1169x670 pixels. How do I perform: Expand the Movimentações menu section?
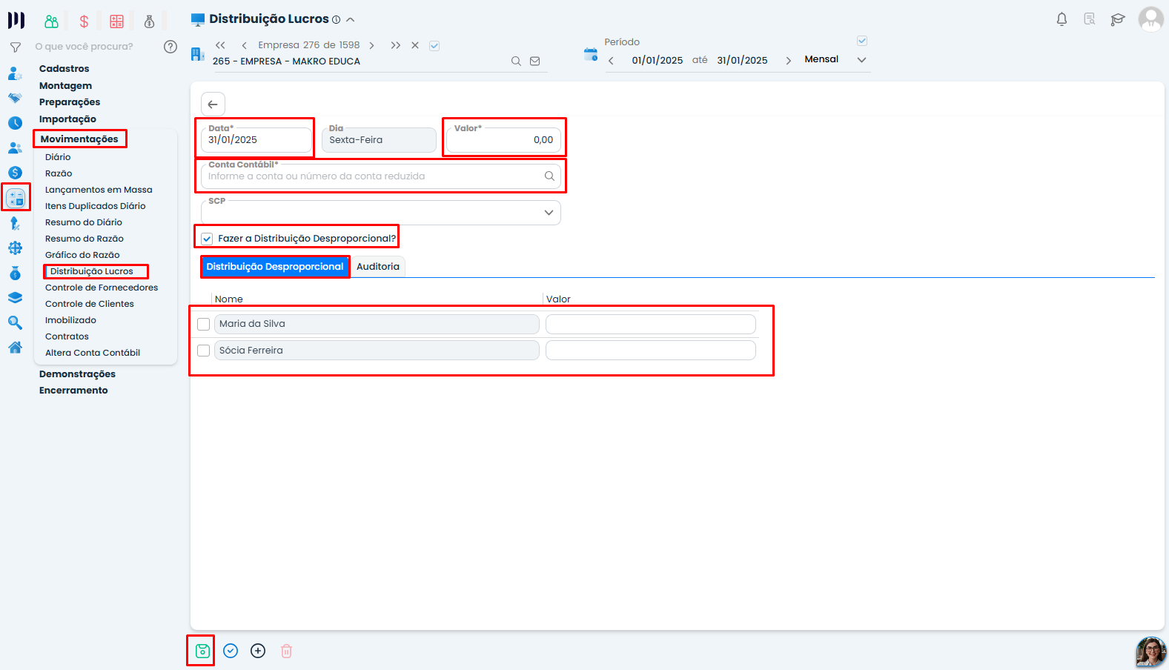79,139
